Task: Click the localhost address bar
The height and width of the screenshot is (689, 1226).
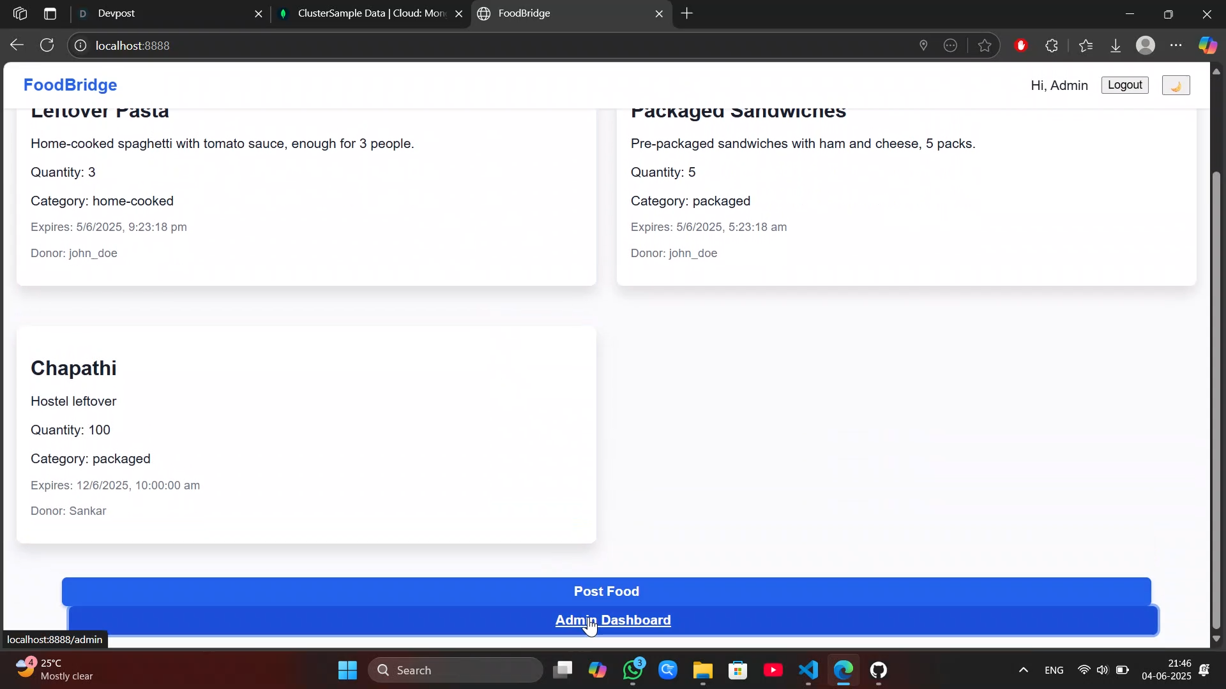Action: click(x=447, y=46)
